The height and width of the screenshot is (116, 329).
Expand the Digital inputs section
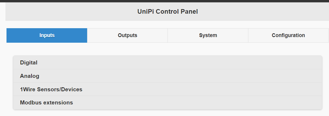pos(167,63)
